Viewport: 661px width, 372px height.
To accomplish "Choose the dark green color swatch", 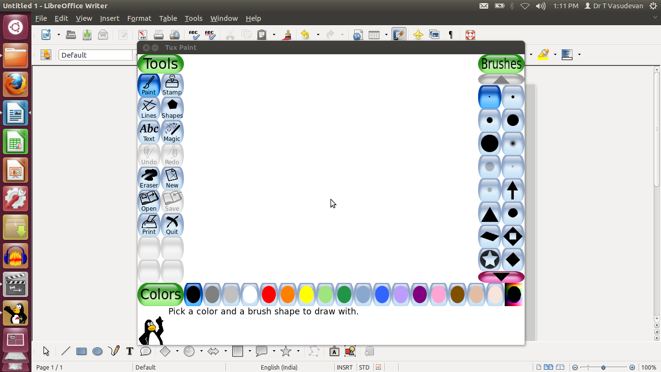I will point(344,294).
